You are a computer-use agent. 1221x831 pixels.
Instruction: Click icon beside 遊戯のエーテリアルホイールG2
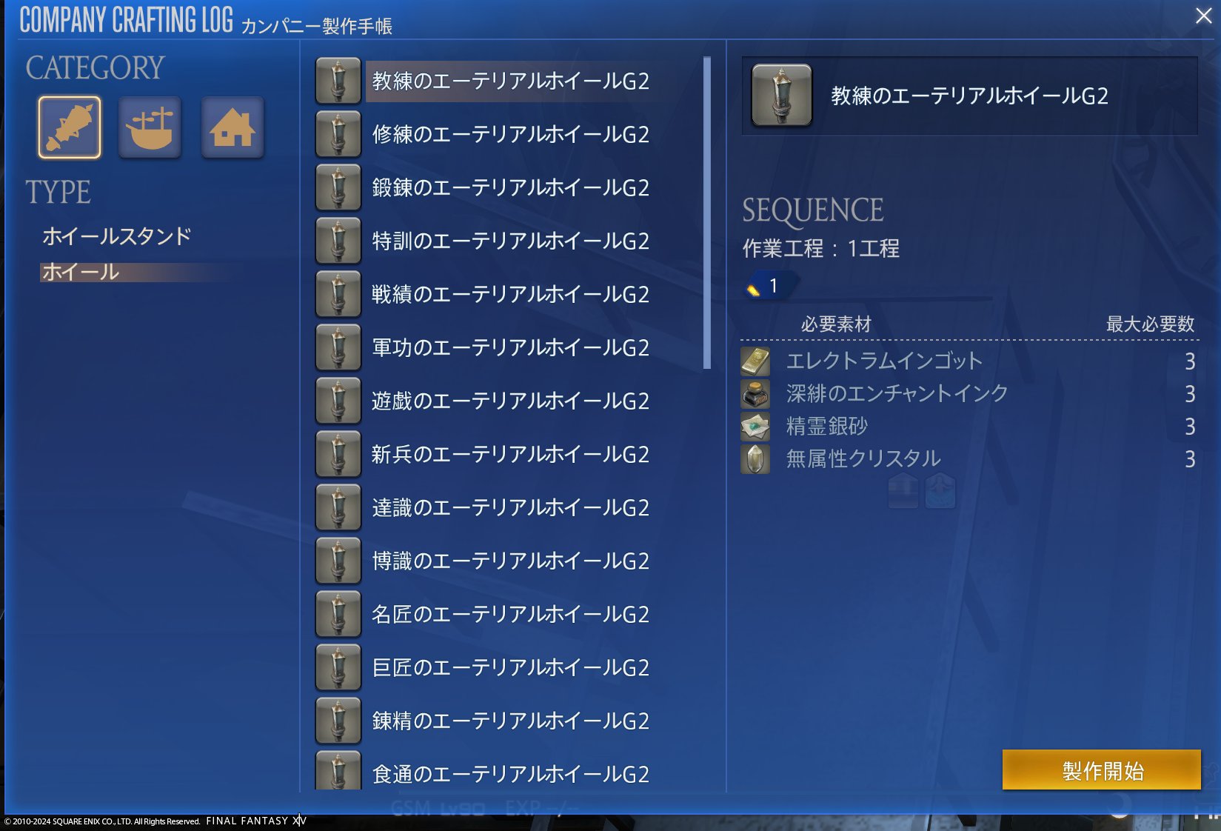(338, 401)
